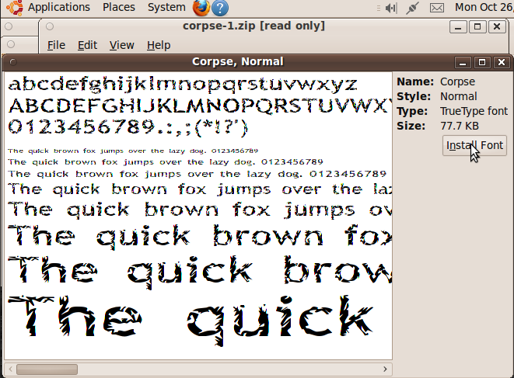Open the View menu of the archive window
Image resolution: width=514 pixels, height=378 pixels.
tap(121, 45)
